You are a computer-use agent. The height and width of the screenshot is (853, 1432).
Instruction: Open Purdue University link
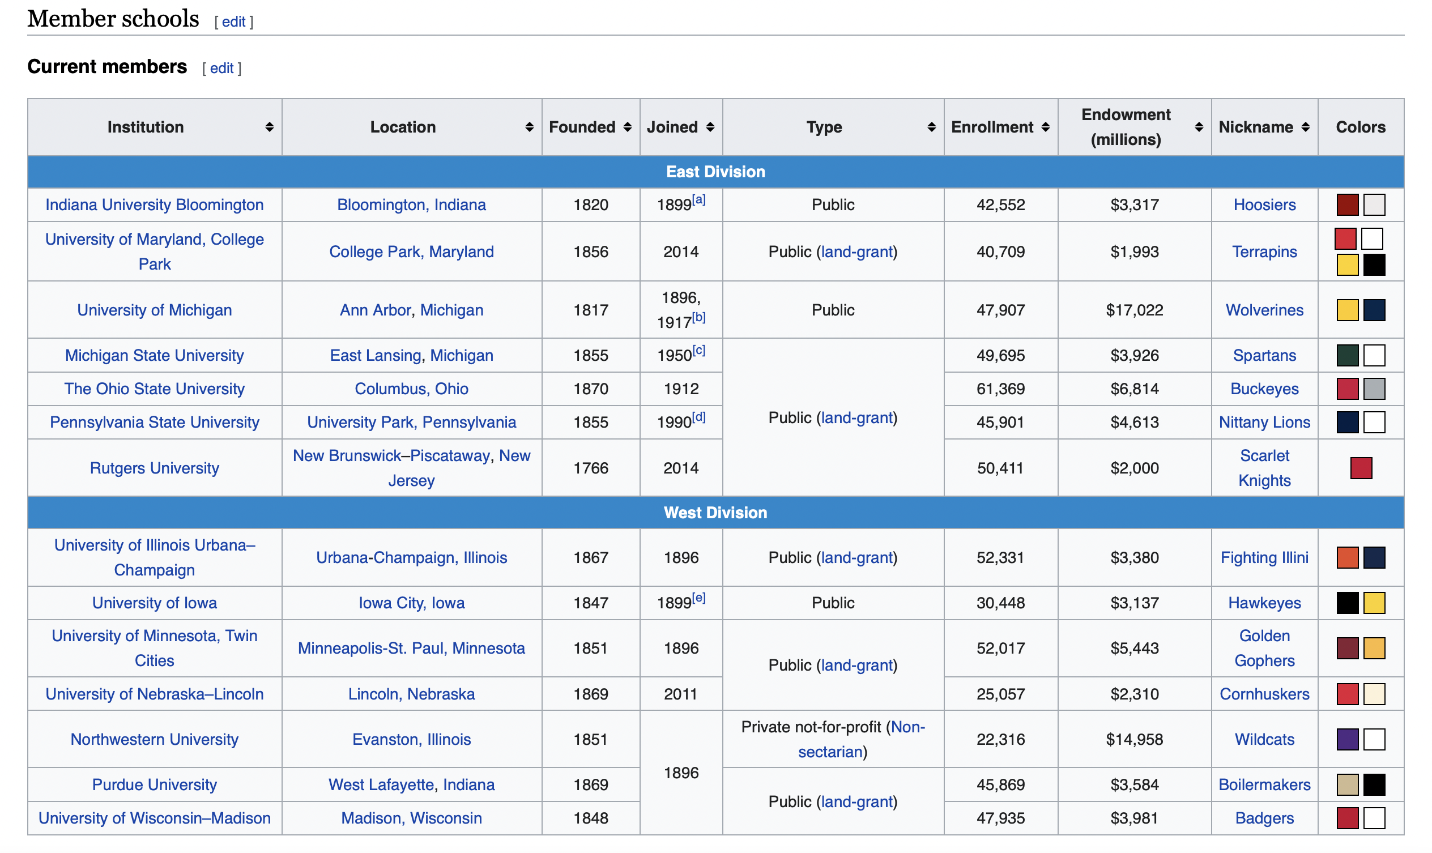click(155, 786)
